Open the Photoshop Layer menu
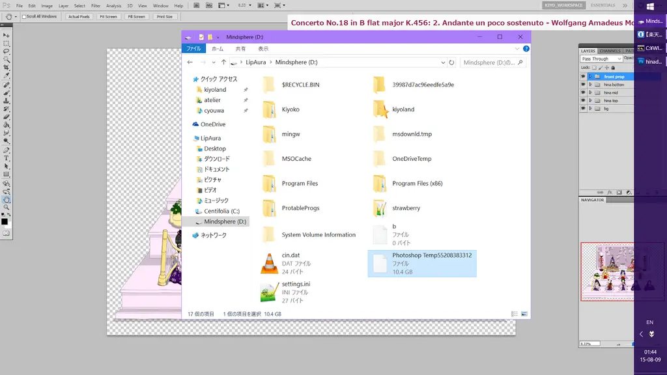Screen dimensions: 667x375 [63, 6]
